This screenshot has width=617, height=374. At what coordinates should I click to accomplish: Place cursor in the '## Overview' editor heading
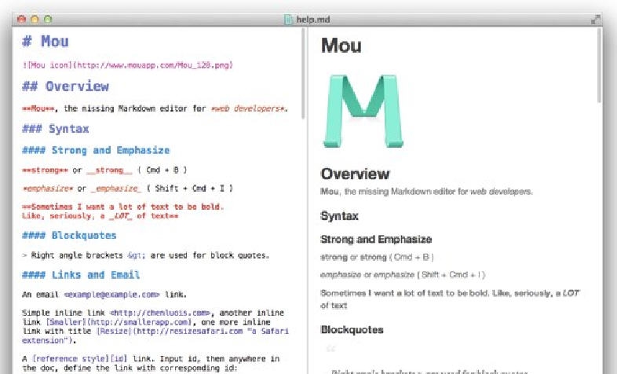click(x=66, y=86)
